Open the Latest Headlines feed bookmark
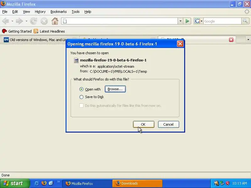251x188 pixels. tap(49, 31)
